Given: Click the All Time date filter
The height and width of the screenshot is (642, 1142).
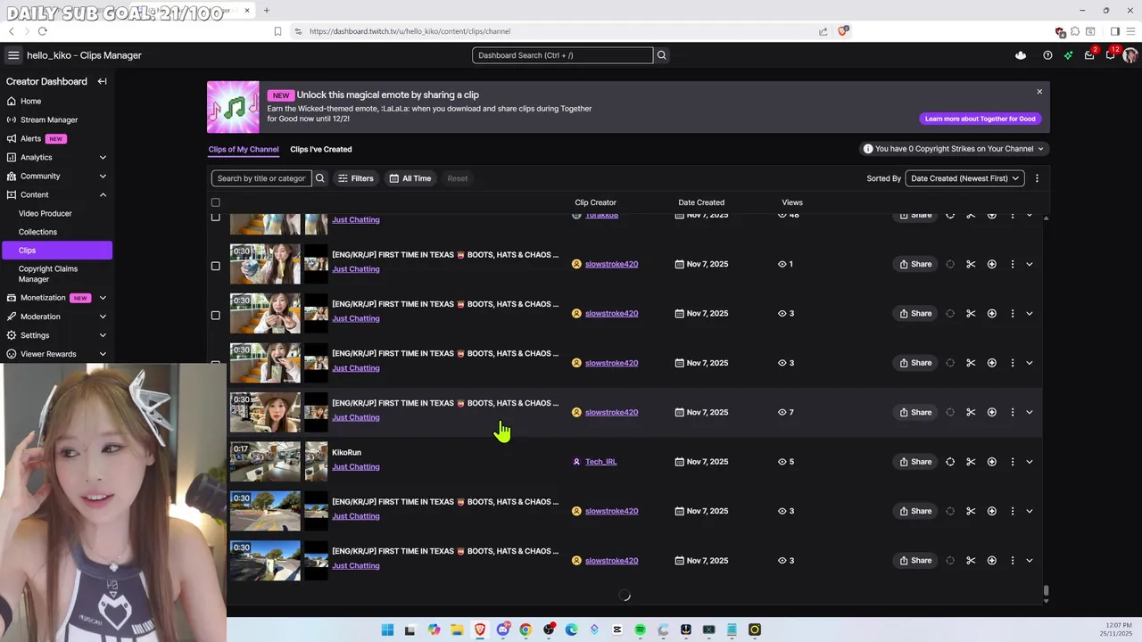Looking at the screenshot, I should point(410,178).
